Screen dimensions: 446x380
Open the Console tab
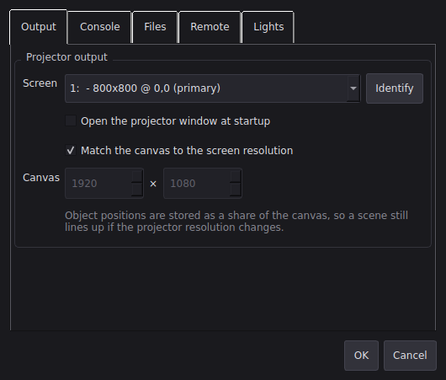99,27
